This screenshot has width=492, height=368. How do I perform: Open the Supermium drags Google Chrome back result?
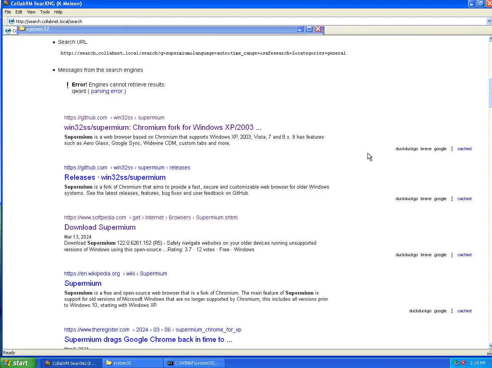[x=148, y=339]
